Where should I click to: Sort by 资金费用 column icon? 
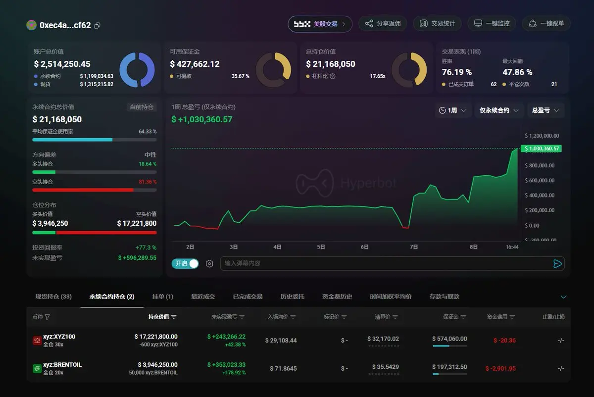point(512,317)
